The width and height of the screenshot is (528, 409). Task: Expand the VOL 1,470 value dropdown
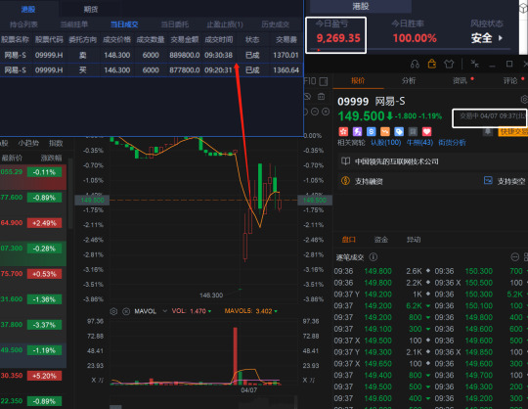pos(209,311)
